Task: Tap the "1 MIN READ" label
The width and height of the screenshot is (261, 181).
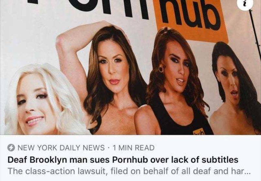Action: pos(133,148)
